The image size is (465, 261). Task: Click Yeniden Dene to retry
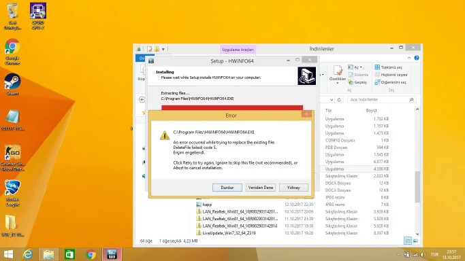(x=260, y=188)
